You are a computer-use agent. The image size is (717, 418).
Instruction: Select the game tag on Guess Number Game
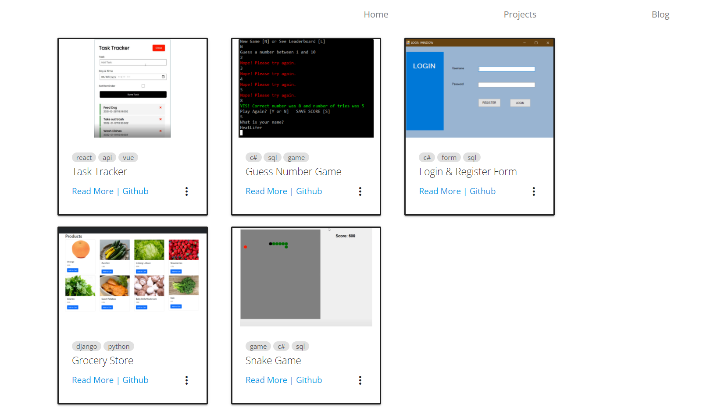click(x=296, y=157)
